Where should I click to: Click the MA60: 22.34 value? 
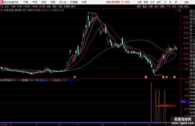pyautogui.click(x=58, y=10)
